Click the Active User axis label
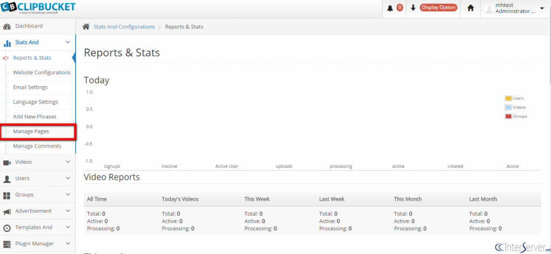Image resolution: width=551 pixels, height=254 pixels. tap(227, 166)
